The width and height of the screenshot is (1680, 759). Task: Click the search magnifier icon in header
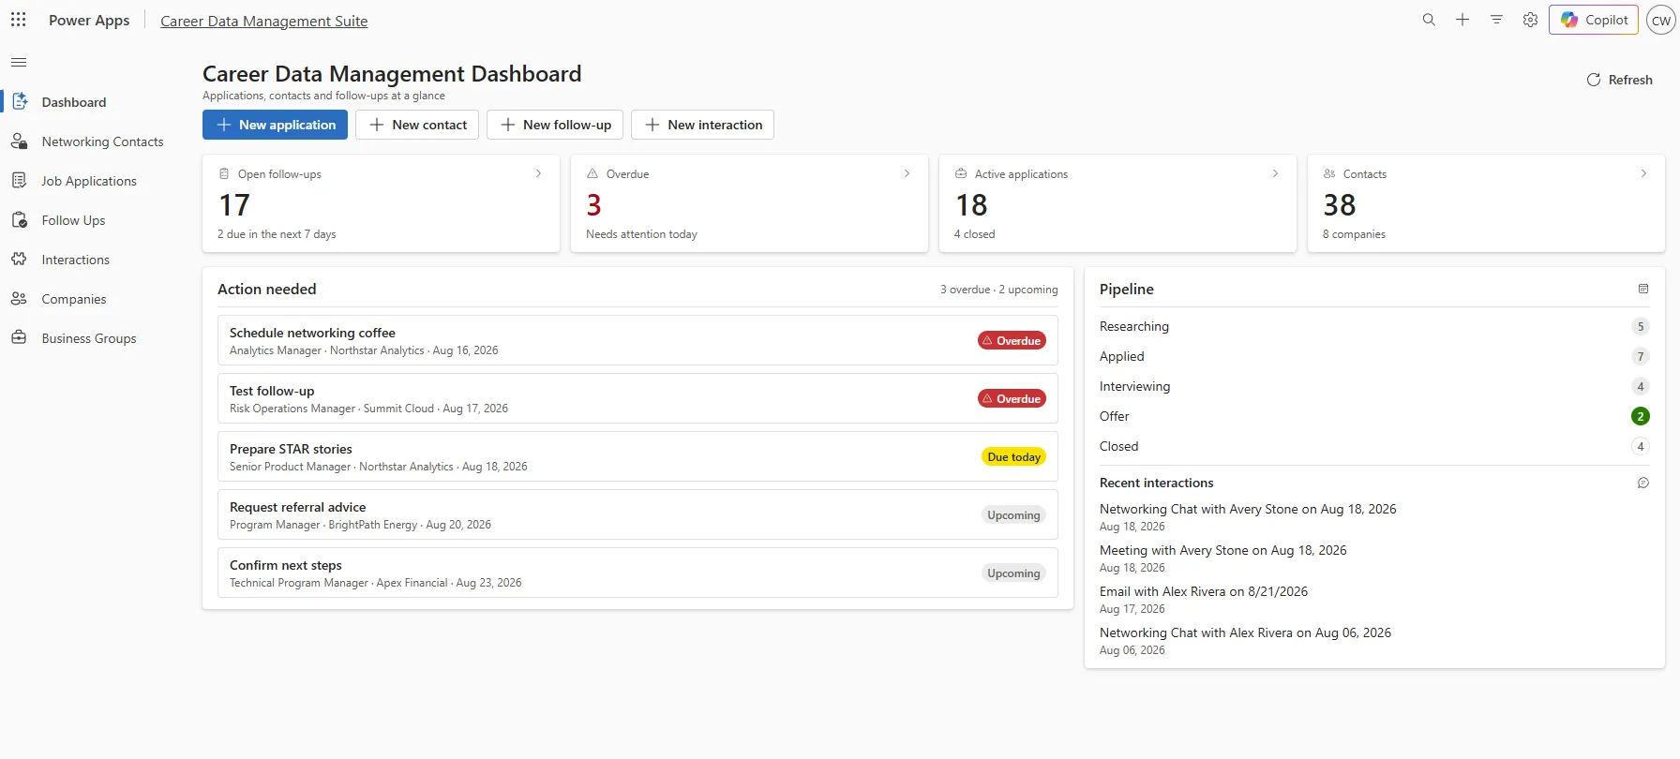(x=1429, y=20)
